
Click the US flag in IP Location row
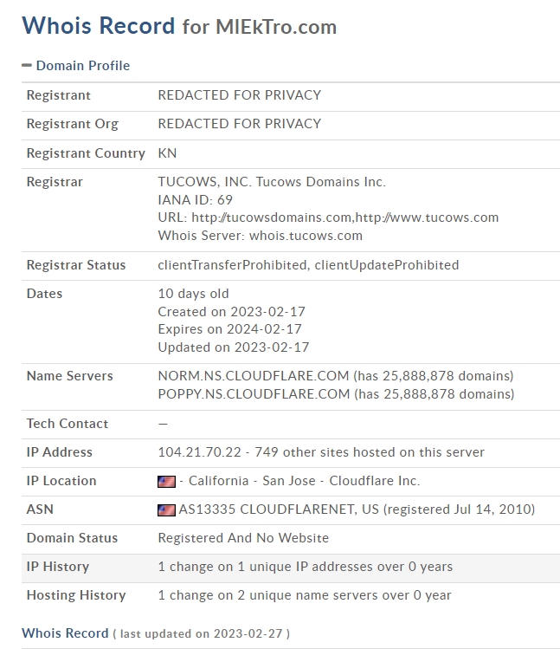click(x=167, y=482)
